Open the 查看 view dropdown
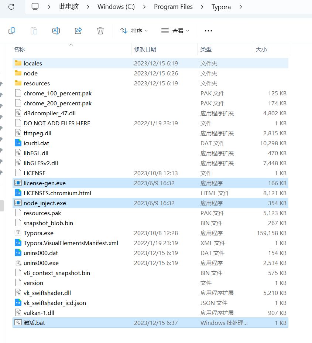 [x=175, y=31]
